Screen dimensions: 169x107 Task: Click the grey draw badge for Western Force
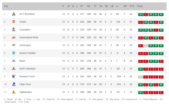coord(140,77)
